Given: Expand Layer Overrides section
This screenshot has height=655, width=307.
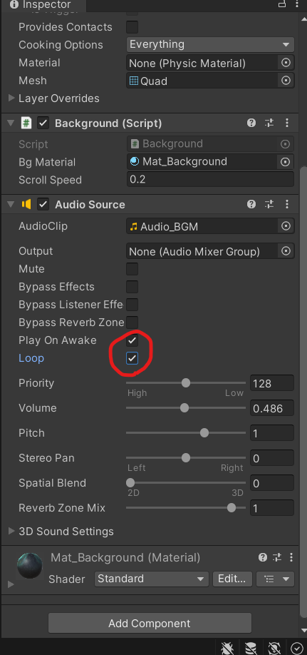Looking at the screenshot, I should point(11,98).
